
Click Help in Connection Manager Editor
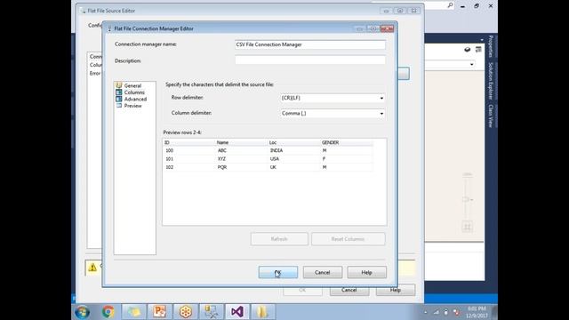coord(366,272)
